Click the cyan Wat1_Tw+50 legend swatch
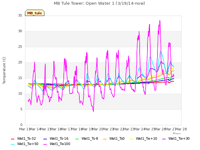 click(12, 144)
